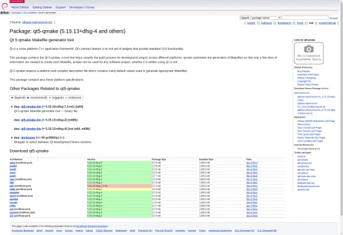Focus the package search text field
This screenshot has height=235, width=343.
305,17
